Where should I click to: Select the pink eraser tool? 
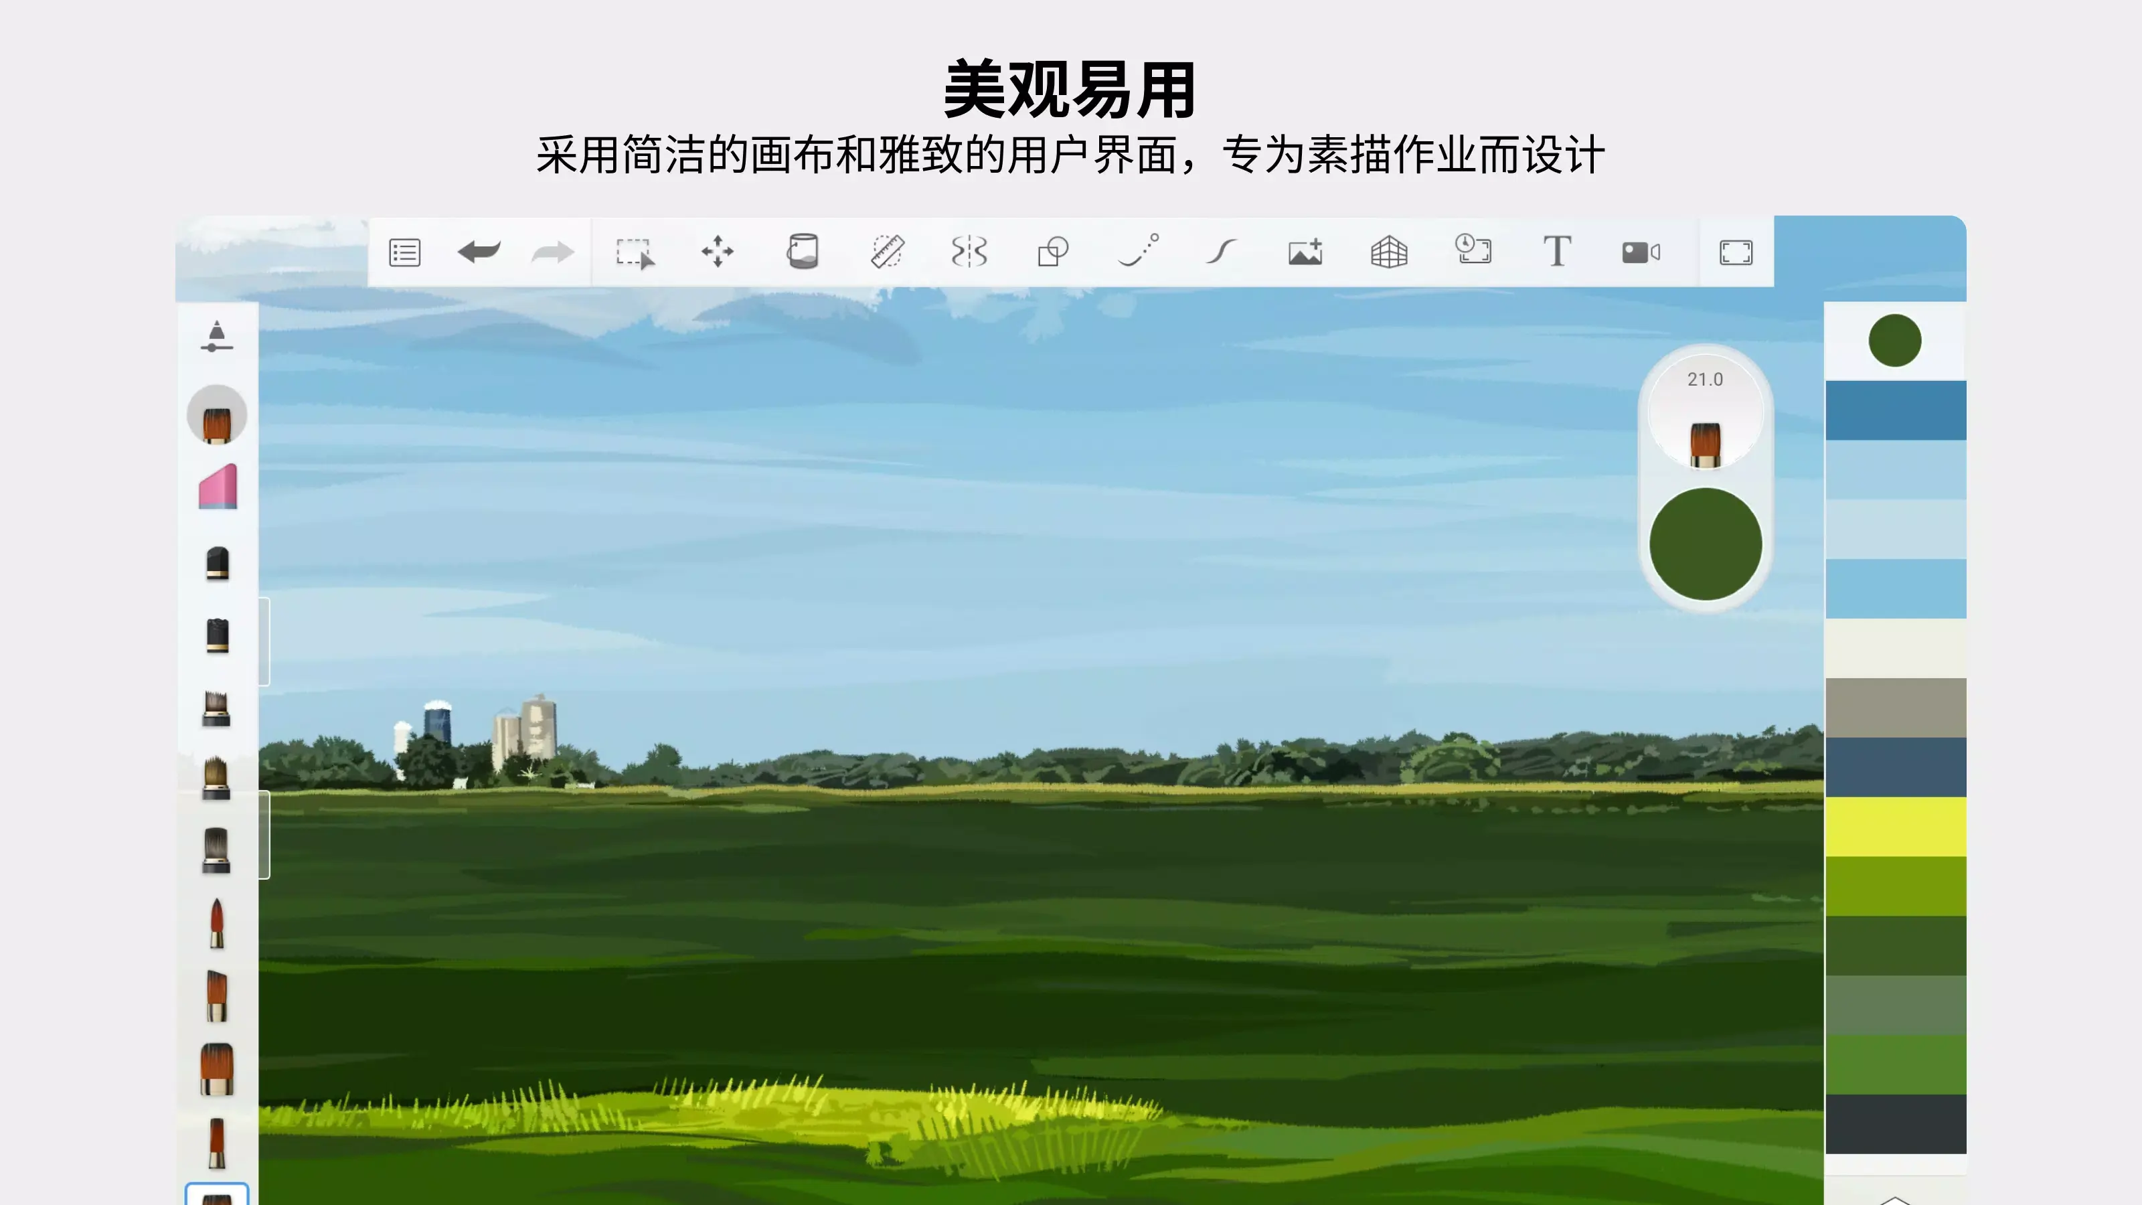218,487
